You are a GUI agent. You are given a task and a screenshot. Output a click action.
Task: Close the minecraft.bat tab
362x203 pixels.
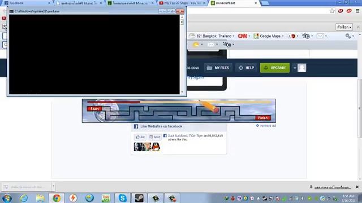coord(256,3)
